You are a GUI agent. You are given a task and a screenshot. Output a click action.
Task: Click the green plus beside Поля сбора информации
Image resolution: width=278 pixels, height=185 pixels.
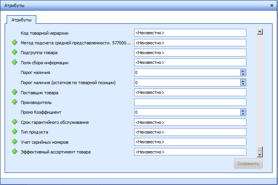click(x=15, y=62)
